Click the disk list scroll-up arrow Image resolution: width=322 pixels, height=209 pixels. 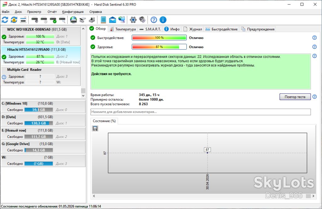[83, 29]
